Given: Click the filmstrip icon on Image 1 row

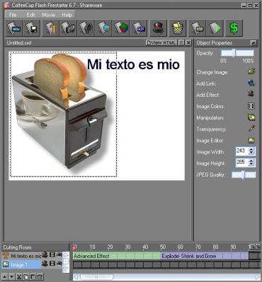Looking at the screenshot, I should pos(52,264).
